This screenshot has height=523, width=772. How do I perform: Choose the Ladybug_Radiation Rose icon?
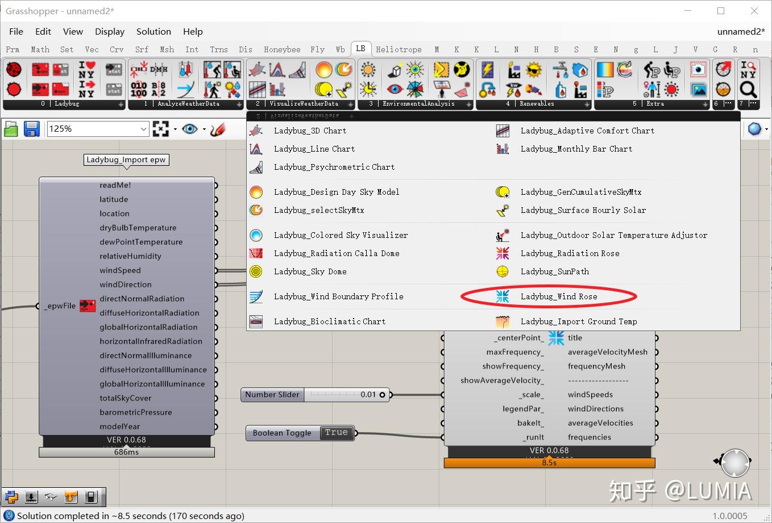(503, 253)
